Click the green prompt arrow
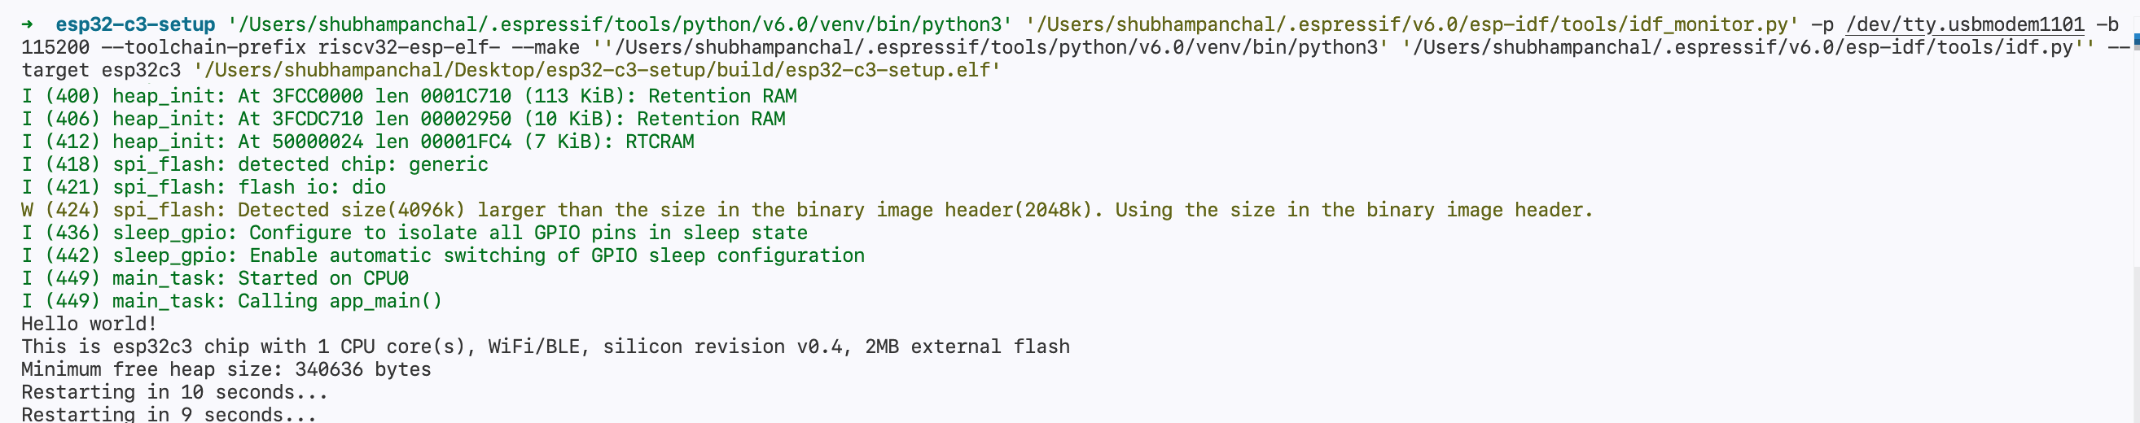This screenshot has height=423, width=2140. (29, 25)
